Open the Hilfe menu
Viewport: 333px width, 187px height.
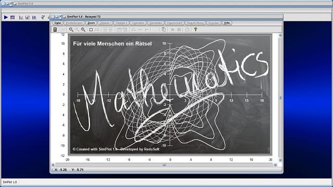coord(227,23)
